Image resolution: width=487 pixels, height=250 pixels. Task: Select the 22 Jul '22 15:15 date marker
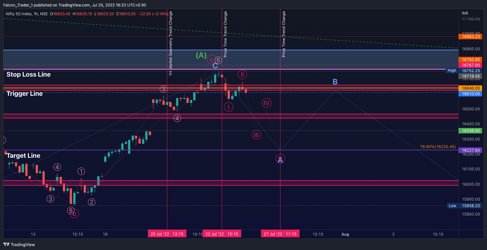coord(222,234)
